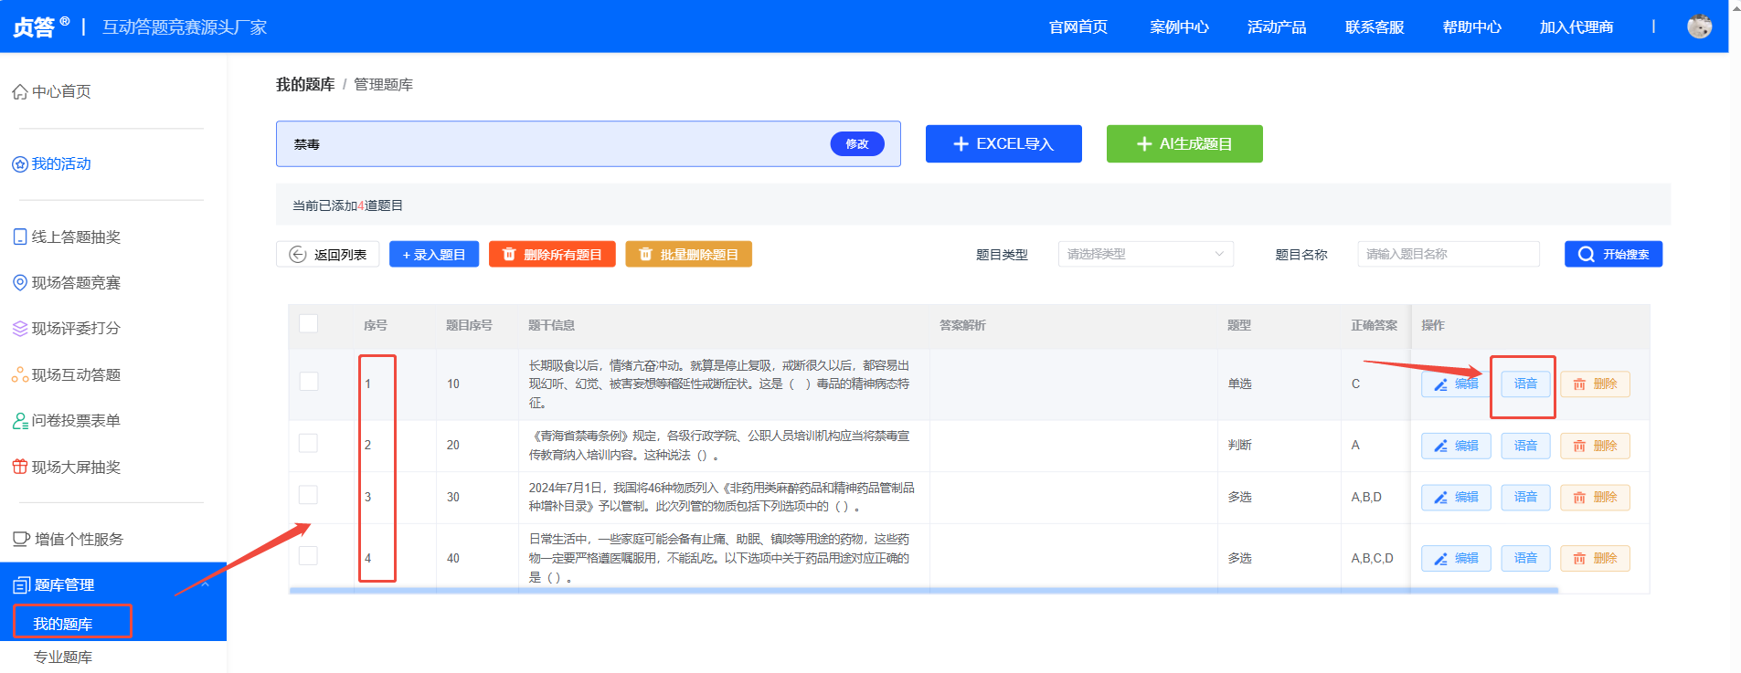Click 语音 for question row 3

[1525, 497]
